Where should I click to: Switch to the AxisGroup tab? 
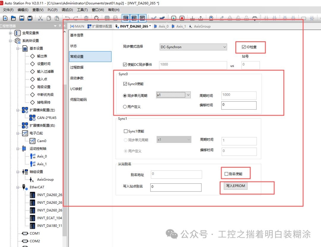pos(200,26)
